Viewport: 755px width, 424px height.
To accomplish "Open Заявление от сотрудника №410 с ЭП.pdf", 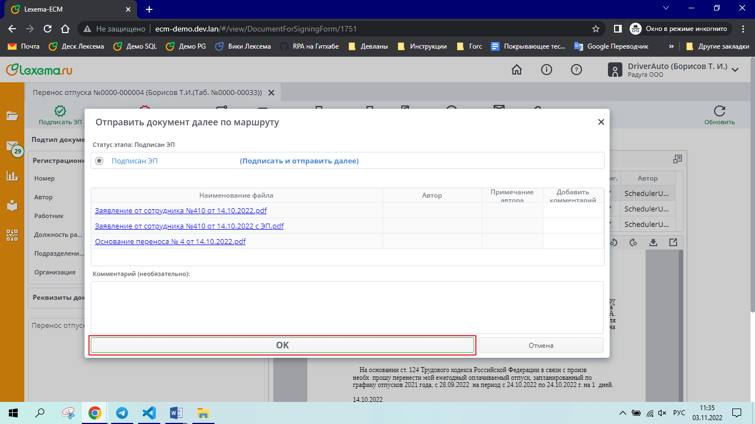I will pyautogui.click(x=189, y=226).
